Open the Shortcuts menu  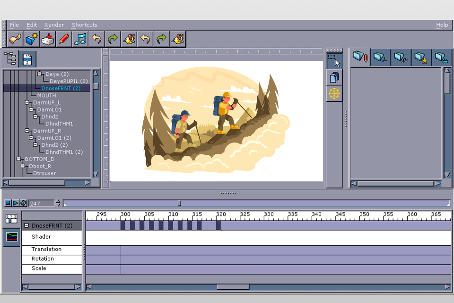pyautogui.click(x=84, y=25)
